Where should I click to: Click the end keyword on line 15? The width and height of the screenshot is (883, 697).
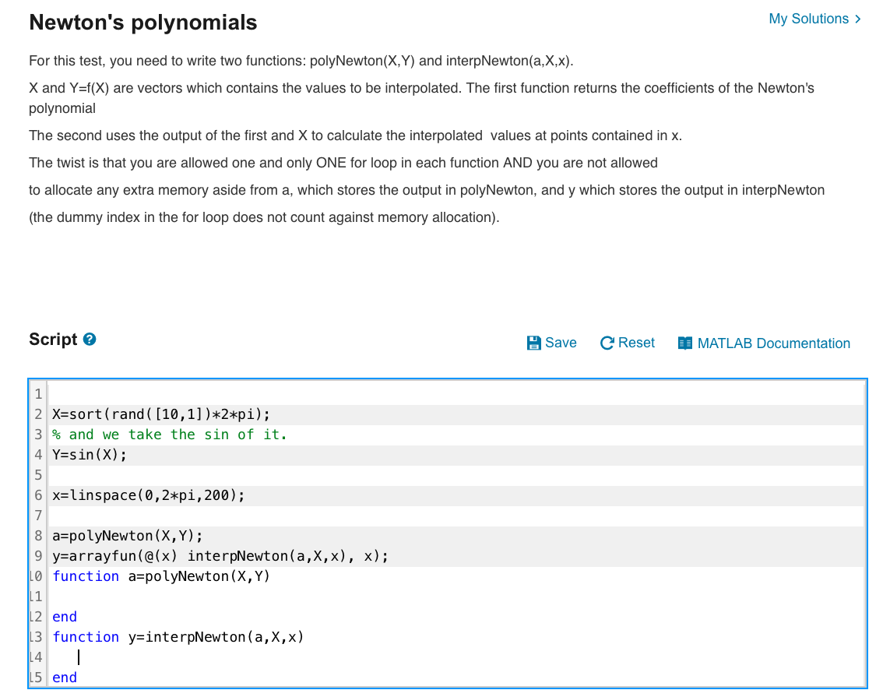pyautogui.click(x=64, y=677)
